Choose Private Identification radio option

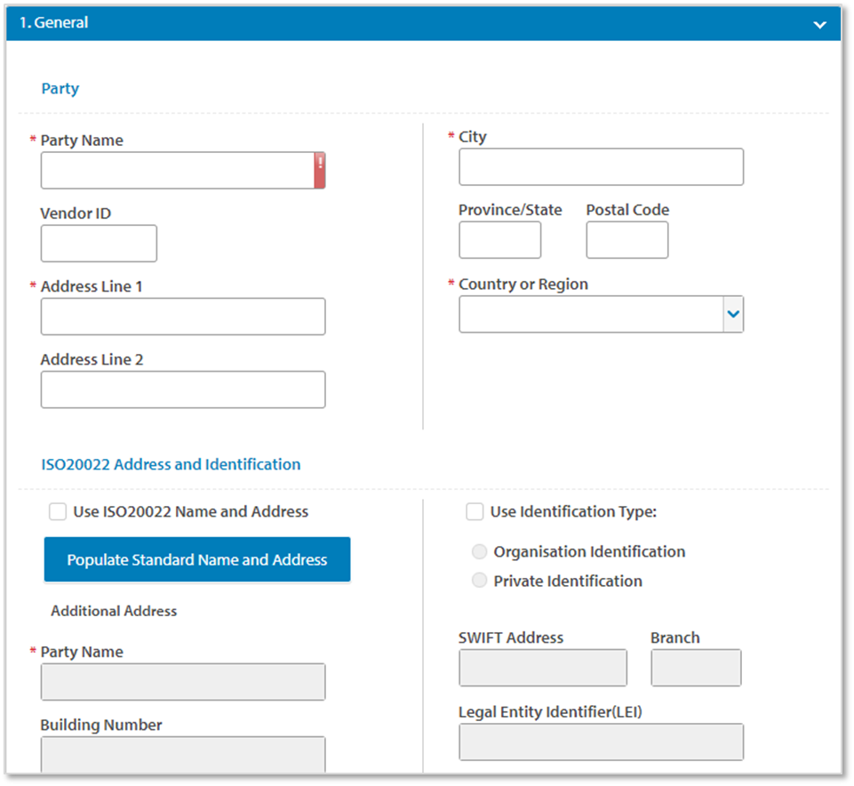click(x=480, y=581)
